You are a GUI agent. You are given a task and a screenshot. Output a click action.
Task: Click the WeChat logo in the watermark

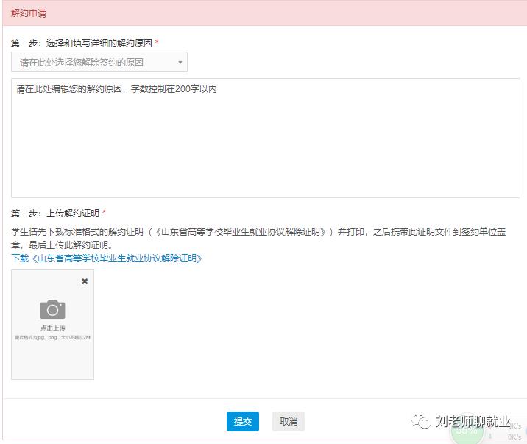tap(421, 421)
